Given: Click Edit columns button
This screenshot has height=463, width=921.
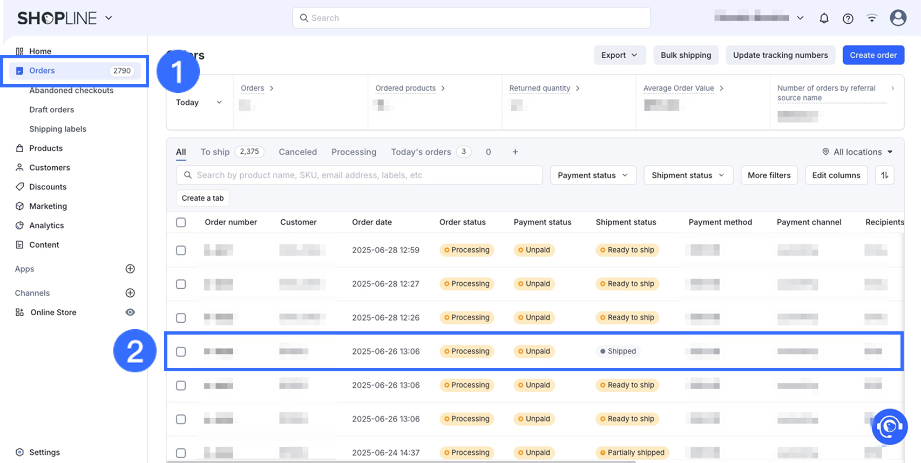Looking at the screenshot, I should 836,175.
